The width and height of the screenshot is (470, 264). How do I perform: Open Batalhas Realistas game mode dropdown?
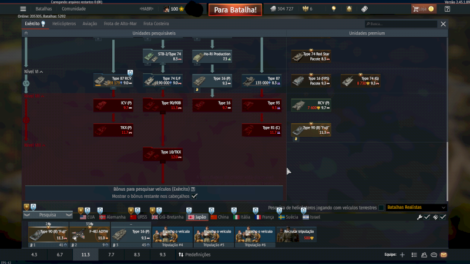coord(416,208)
